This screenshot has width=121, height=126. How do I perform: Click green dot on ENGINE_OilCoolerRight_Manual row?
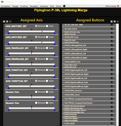(112, 111)
